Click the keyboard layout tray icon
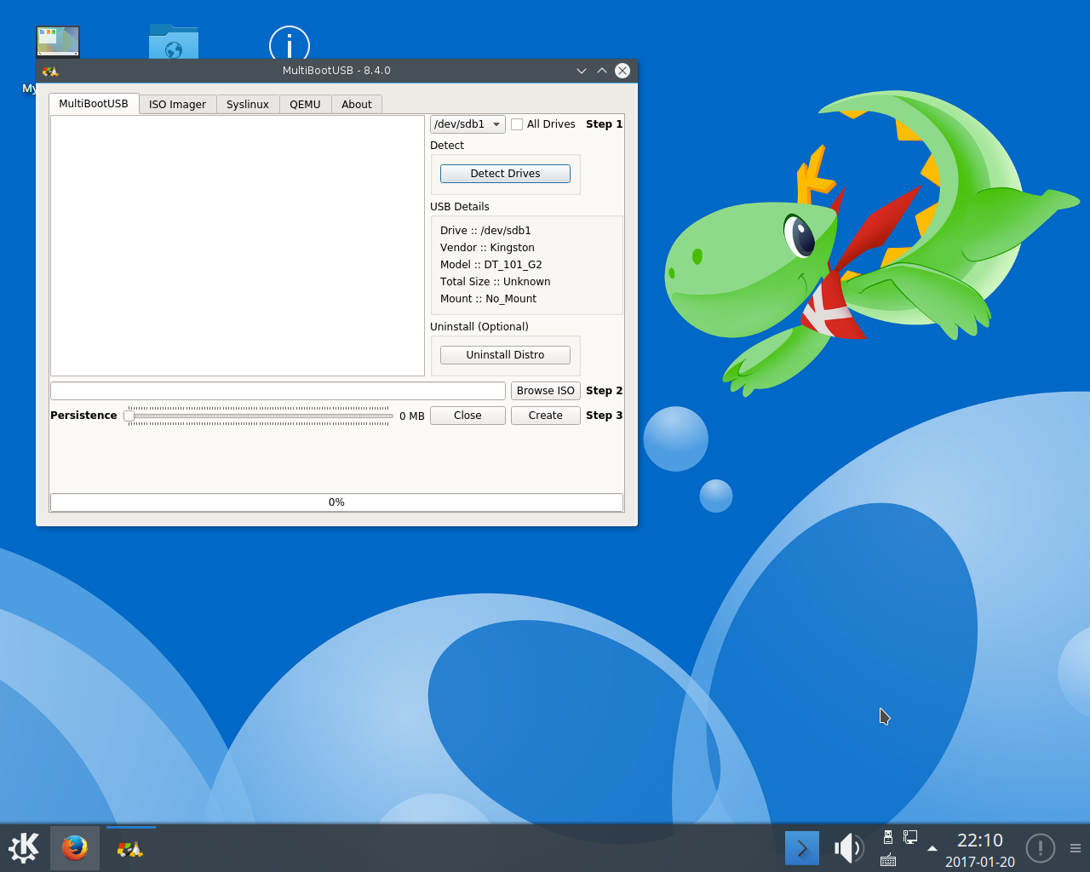Screen dimensions: 1090x872 click(888, 860)
